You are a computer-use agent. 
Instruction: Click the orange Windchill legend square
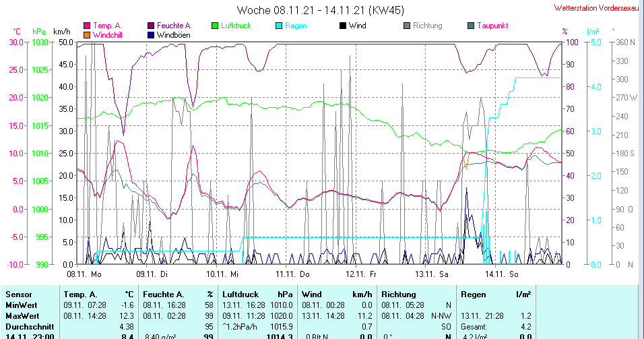tap(87, 34)
